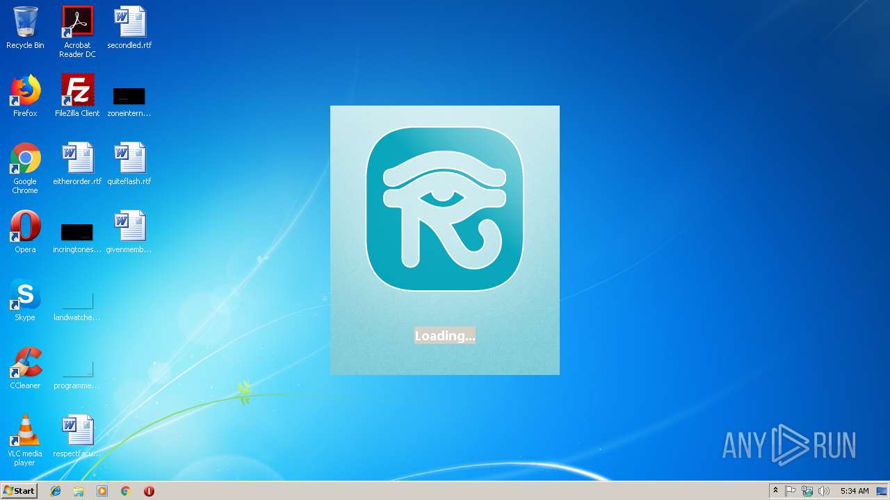The height and width of the screenshot is (500, 890).
Task: Click the eye logo on splash screen
Action: pos(445,208)
